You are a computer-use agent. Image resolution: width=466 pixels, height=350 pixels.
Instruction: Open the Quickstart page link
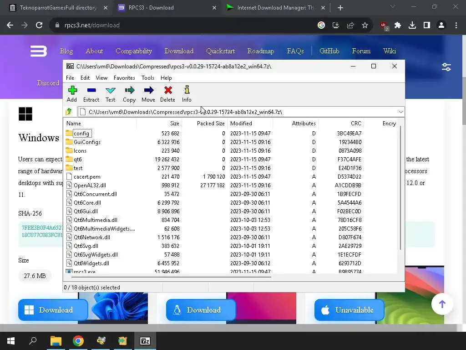coord(221,51)
